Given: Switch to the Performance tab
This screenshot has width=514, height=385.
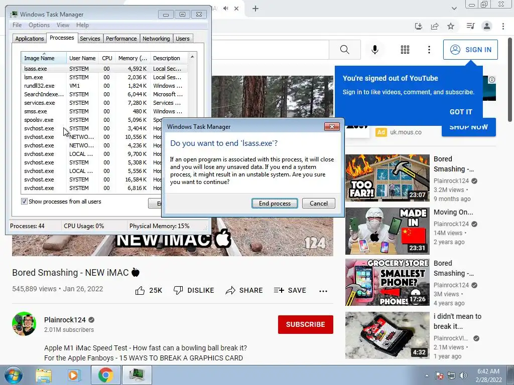Looking at the screenshot, I should (x=121, y=39).
